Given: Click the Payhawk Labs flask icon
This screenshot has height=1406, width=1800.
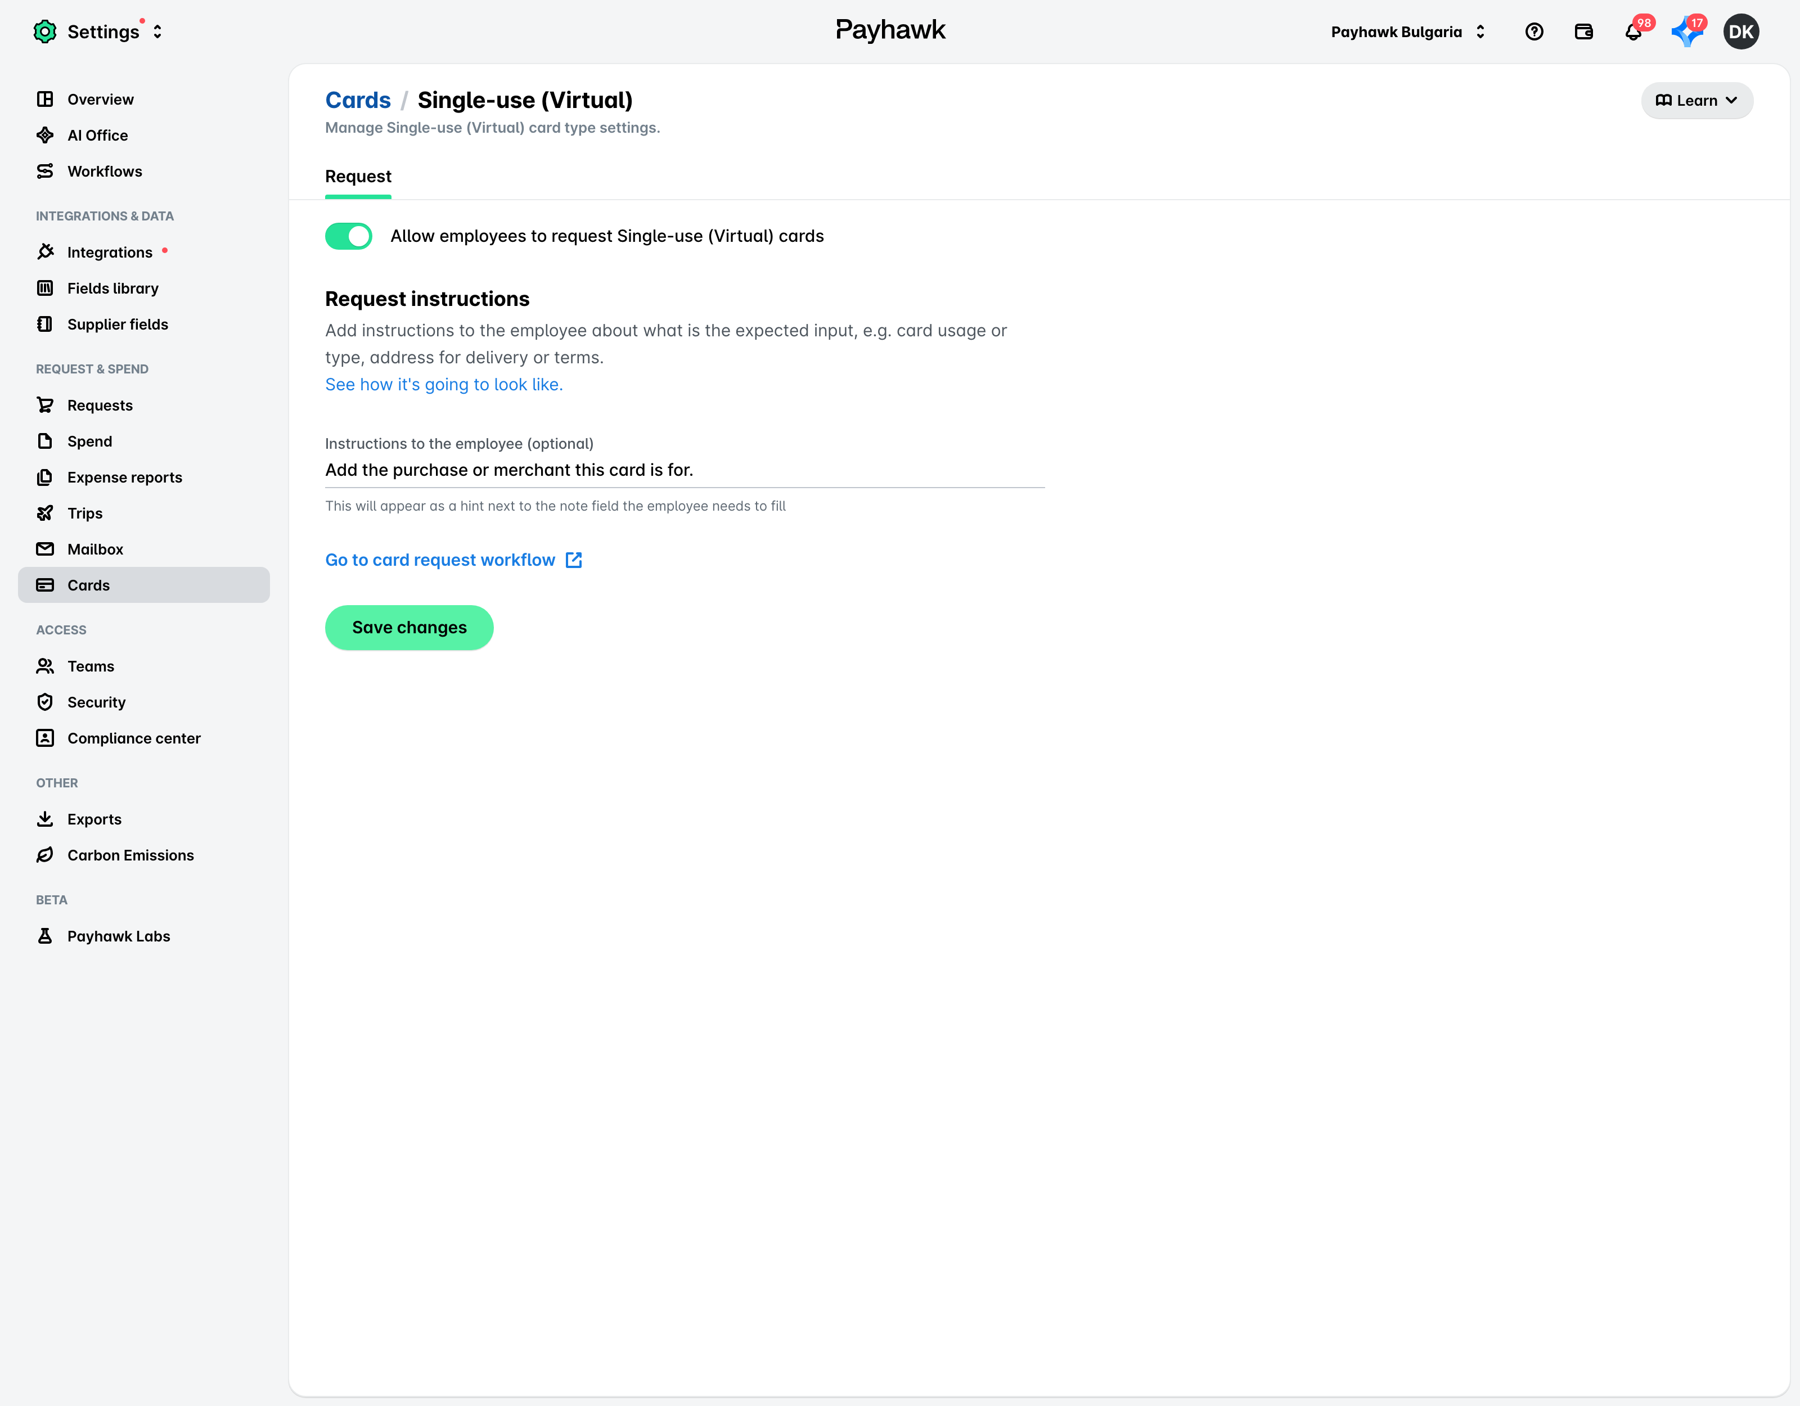Looking at the screenshot, I should pos(44,935).
